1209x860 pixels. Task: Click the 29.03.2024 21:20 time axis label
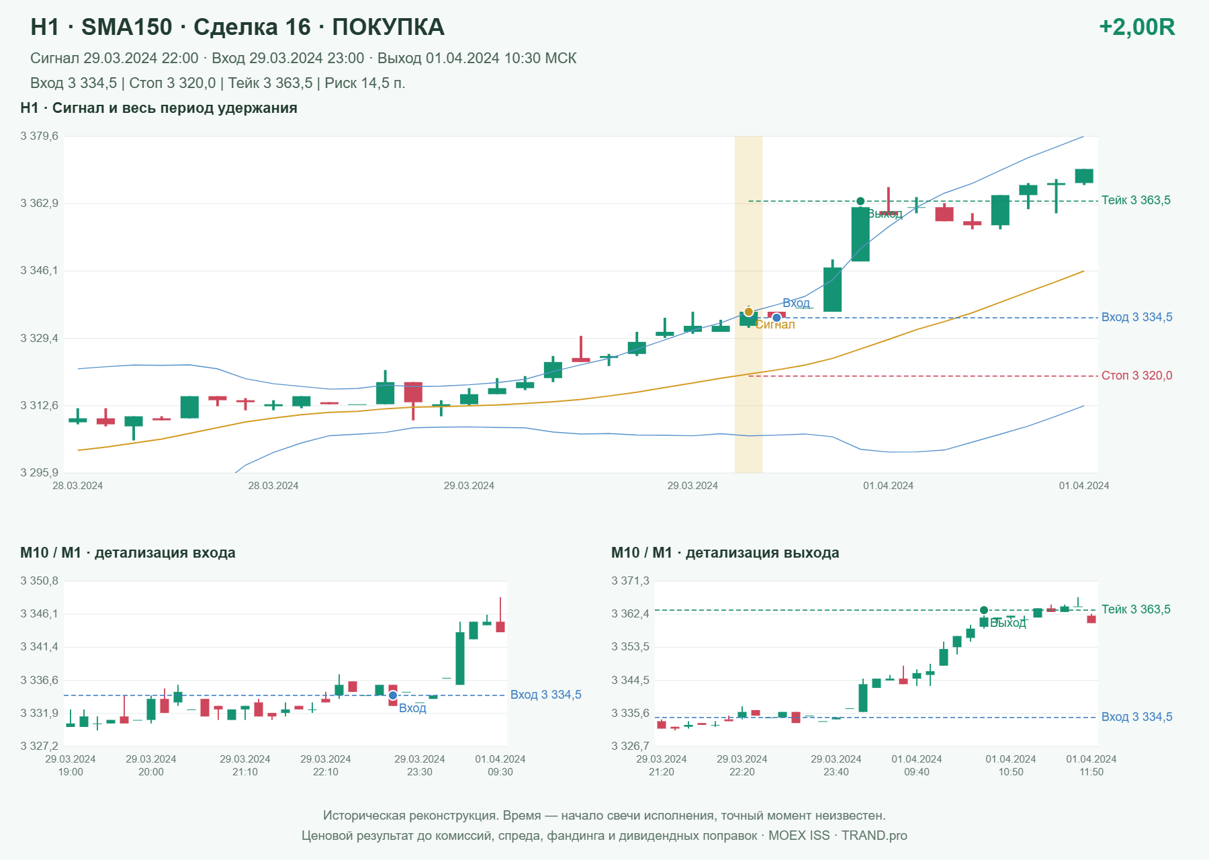[x=662, y=765]
